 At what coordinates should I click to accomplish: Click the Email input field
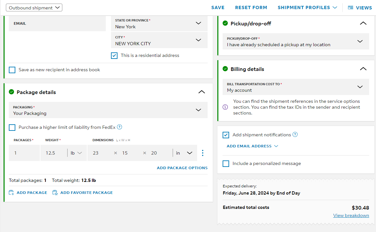[57, 23]
